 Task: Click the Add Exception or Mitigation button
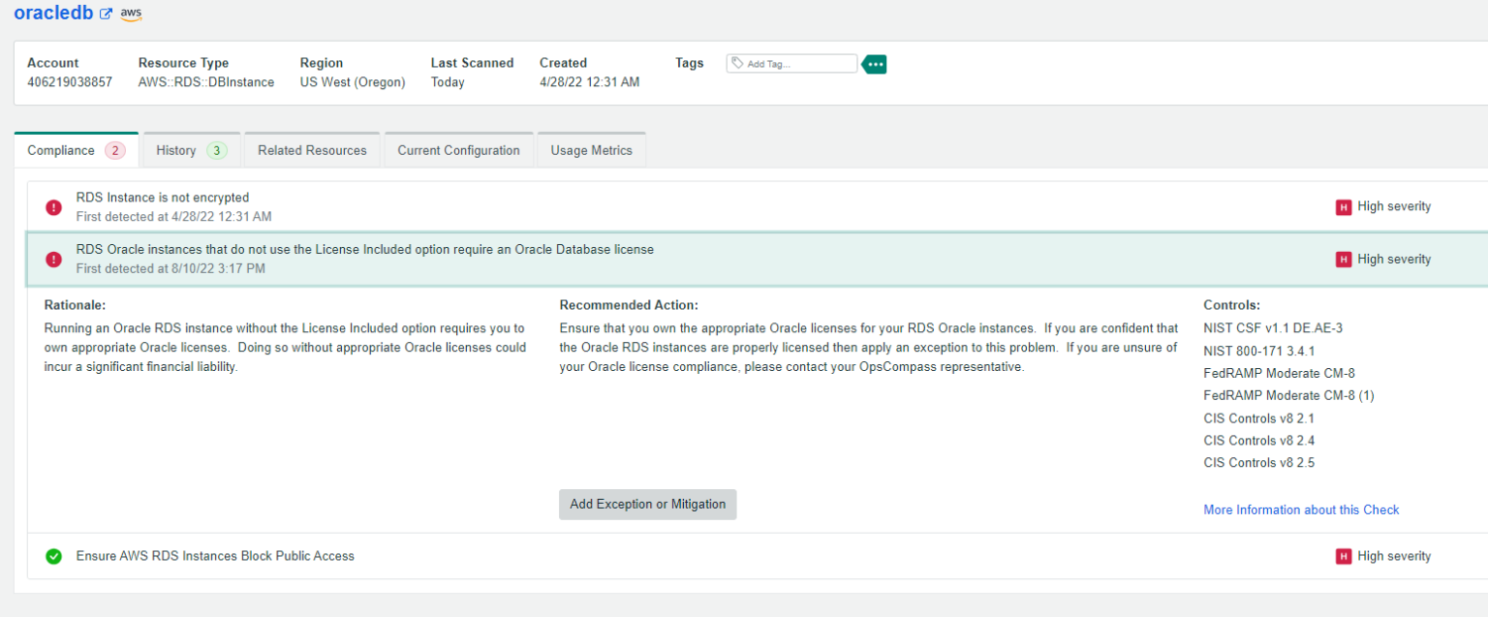pos(647,504)
